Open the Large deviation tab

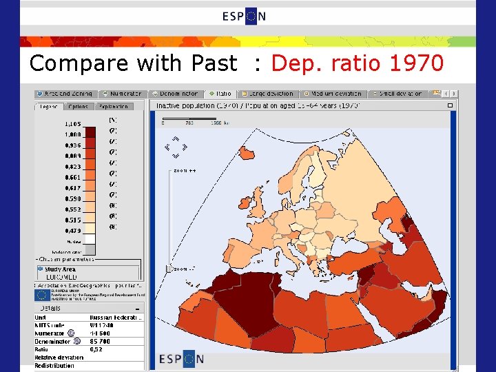pyautogui.click(x=267, y=94)
